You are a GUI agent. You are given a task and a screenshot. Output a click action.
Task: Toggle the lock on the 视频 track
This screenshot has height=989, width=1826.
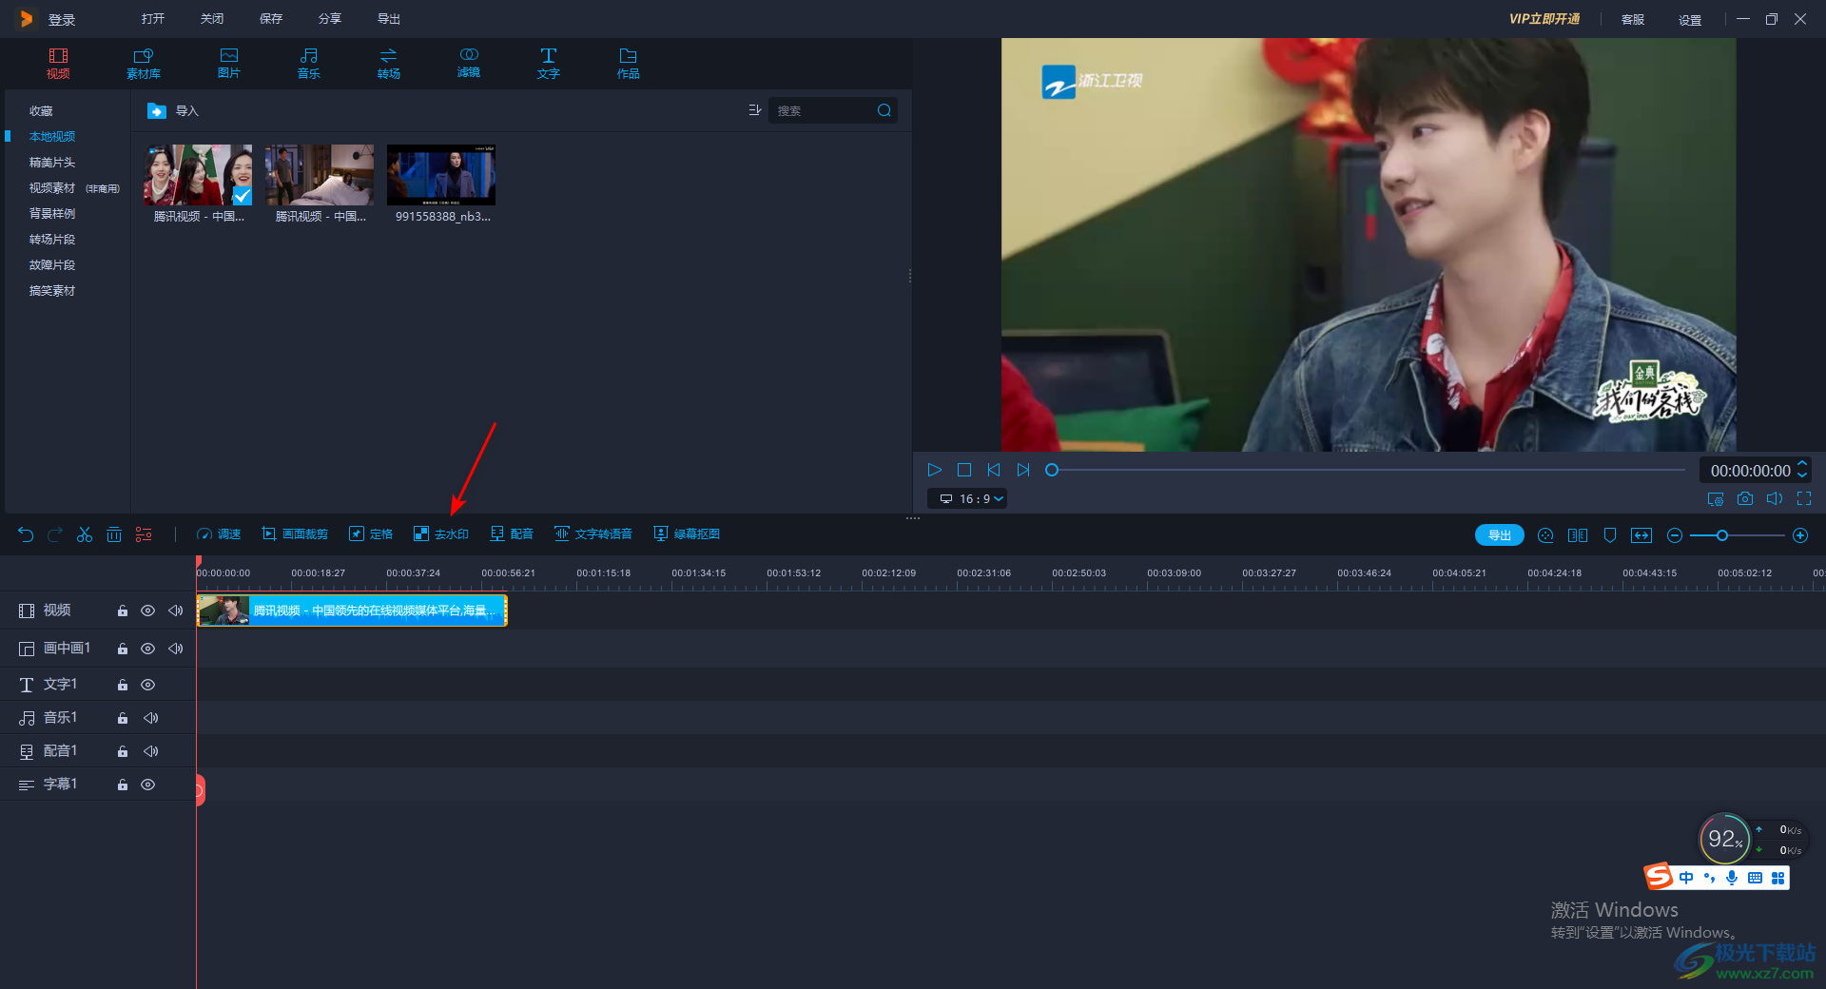coord(123,611)
